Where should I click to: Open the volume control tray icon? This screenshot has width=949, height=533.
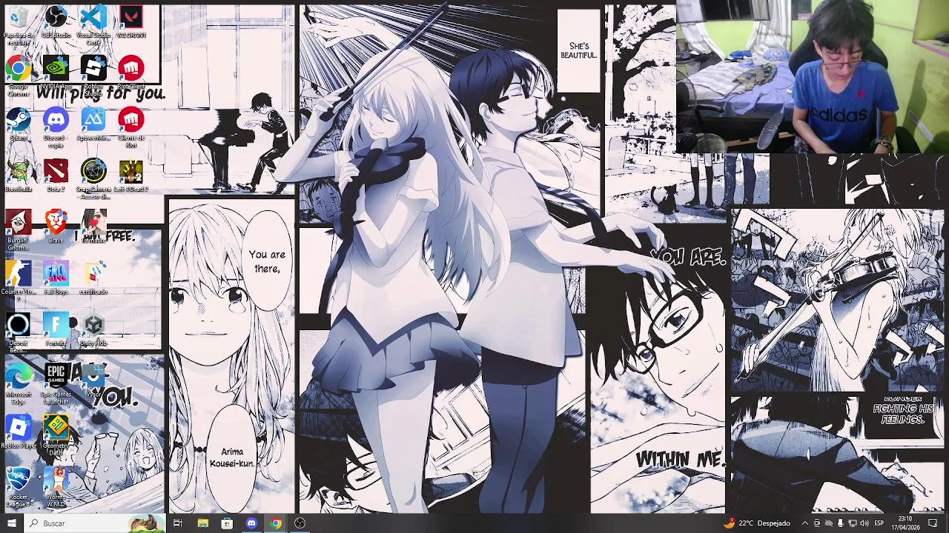click(x=864, y=523)
